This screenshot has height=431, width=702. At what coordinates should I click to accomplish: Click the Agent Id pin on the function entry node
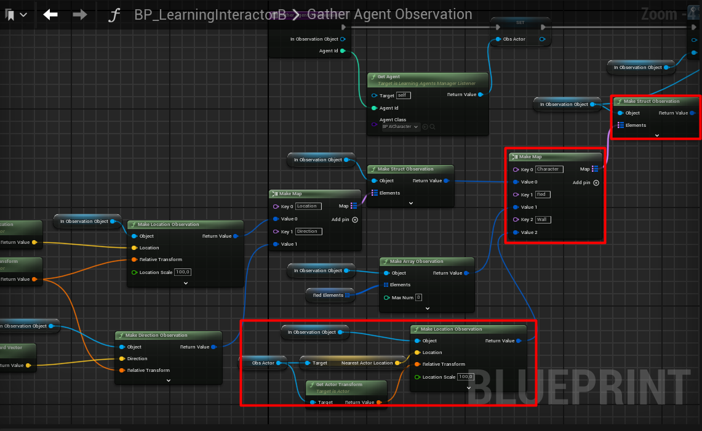[343, 51]
